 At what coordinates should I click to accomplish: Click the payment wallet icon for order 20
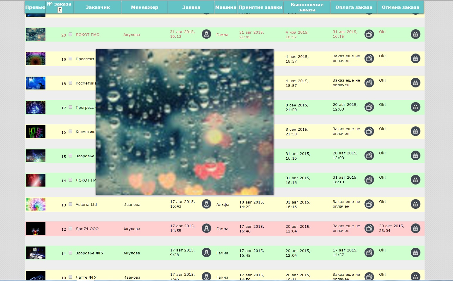[x=369, y=34]
